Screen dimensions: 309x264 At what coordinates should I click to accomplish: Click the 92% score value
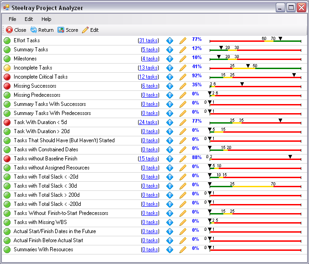click(197, 75)
